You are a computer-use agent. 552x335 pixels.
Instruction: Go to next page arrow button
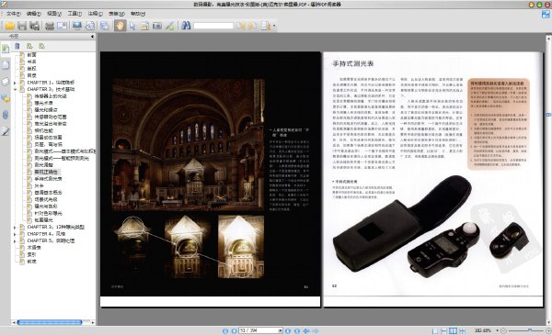click(x=288, y=330)
